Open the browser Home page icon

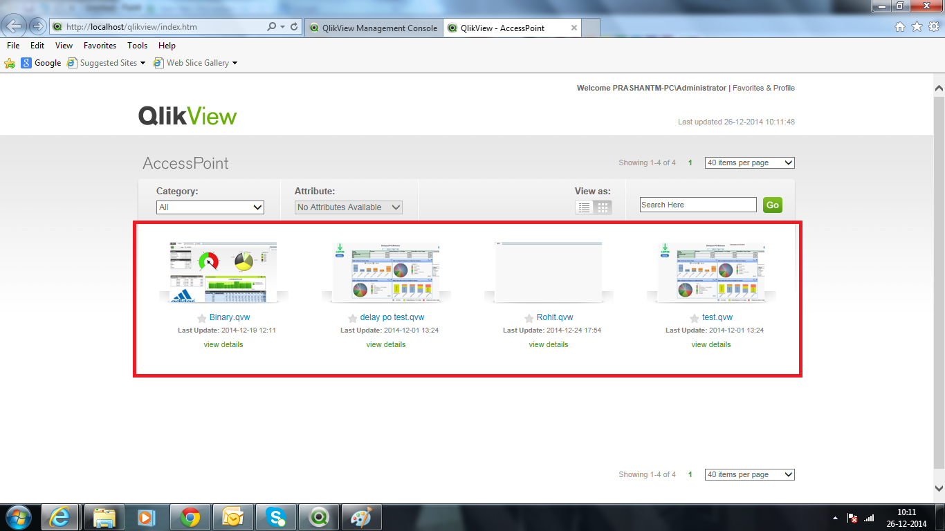900,27
